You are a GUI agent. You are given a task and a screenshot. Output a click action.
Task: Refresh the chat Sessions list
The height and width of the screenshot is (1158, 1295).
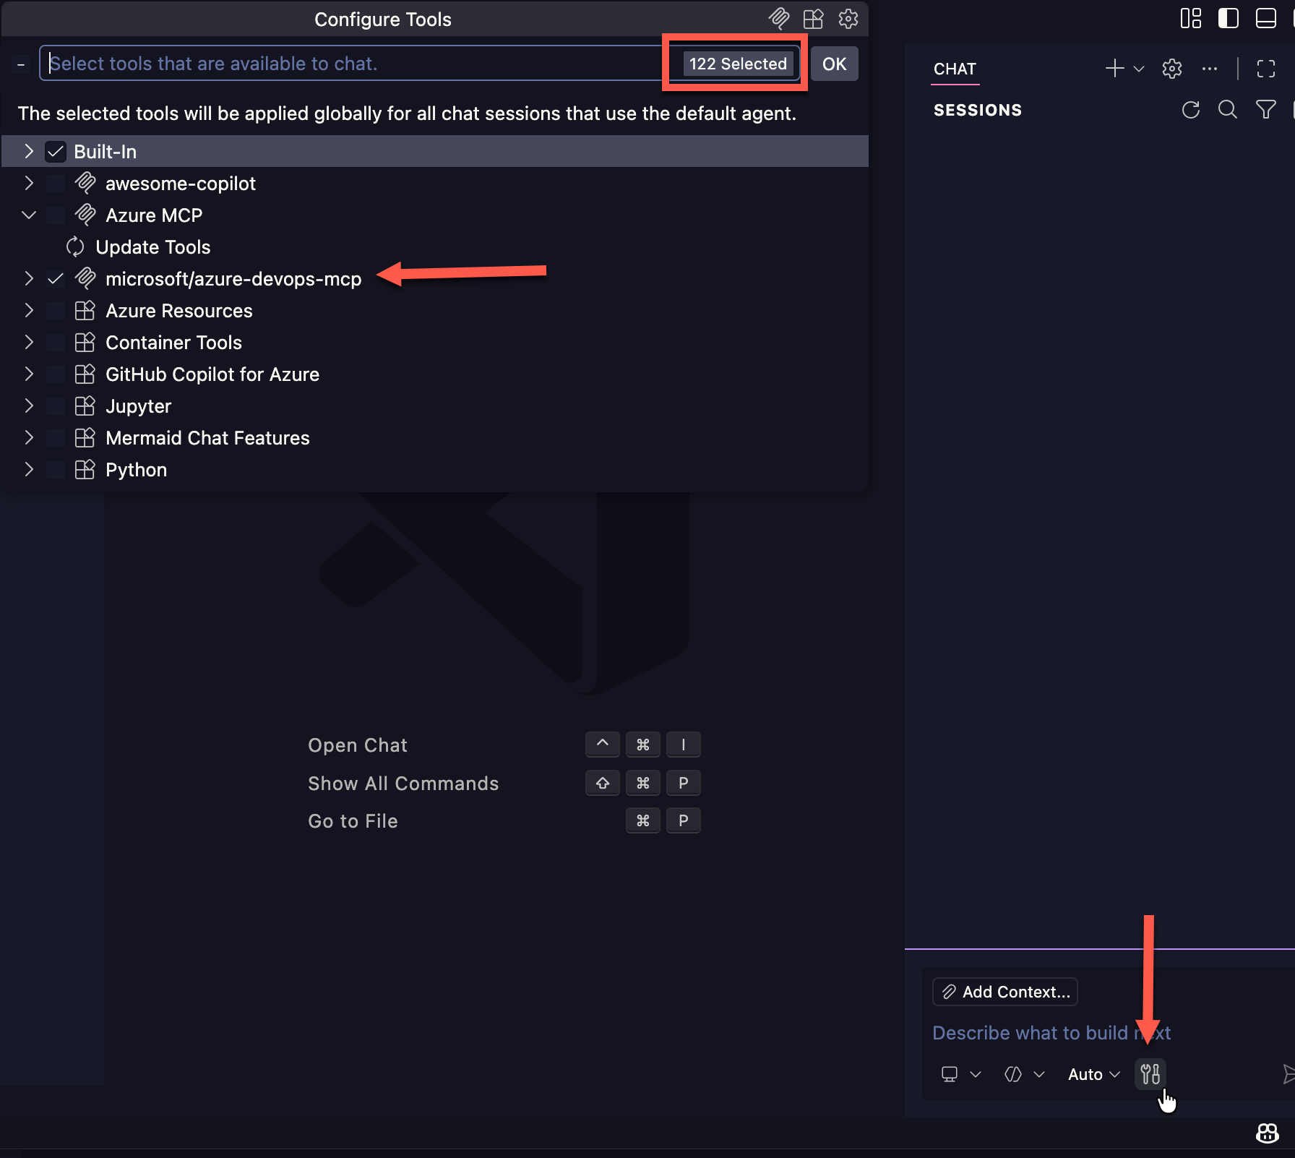click(1190, 110)
